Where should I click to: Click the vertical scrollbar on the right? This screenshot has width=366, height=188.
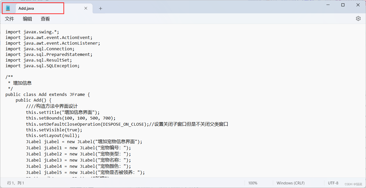pos(364,77)
